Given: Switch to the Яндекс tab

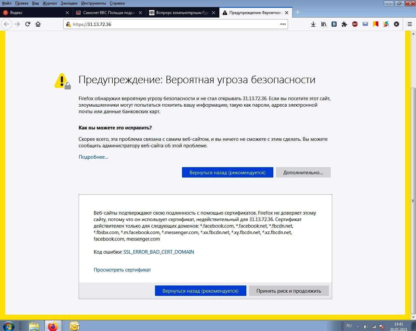Looking at the screenshot, I should tap(37, 13).
